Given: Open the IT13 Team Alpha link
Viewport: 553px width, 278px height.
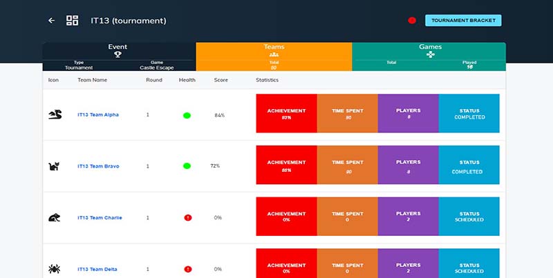Looking at the screenshot, I should (98, 115).
